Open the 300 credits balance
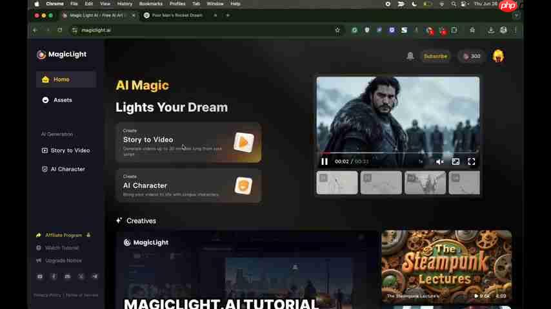Viewport: 551px width, 309px height. (472, 56)
